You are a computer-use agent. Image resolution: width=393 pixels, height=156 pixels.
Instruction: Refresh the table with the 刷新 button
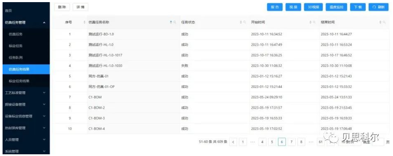[379, 7]
